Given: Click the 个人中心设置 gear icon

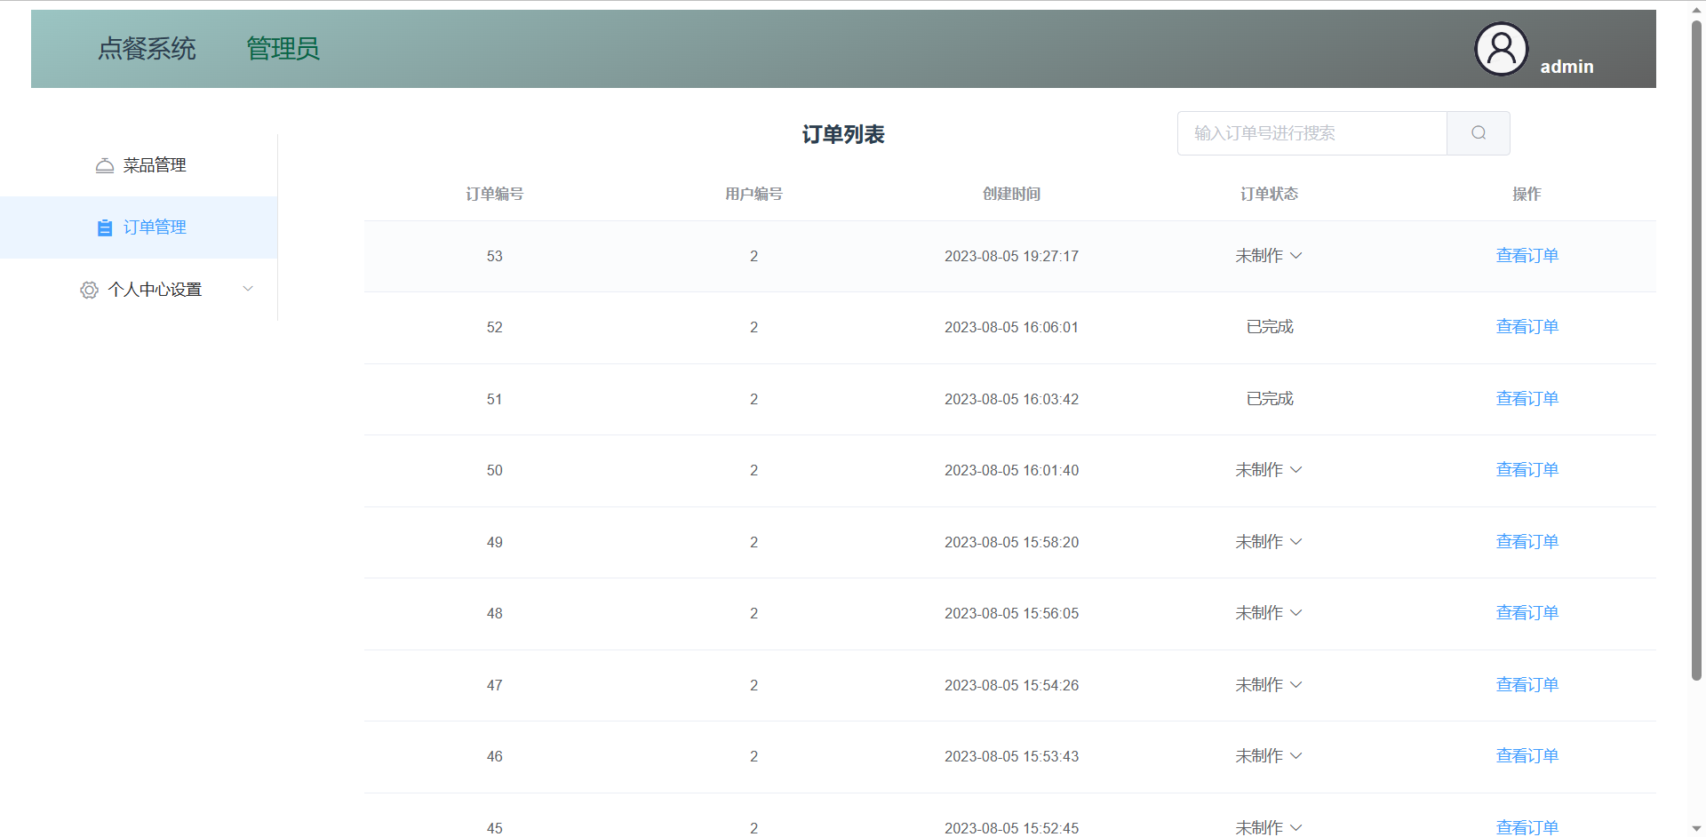Looking at the screenshot, I should 89,290.
